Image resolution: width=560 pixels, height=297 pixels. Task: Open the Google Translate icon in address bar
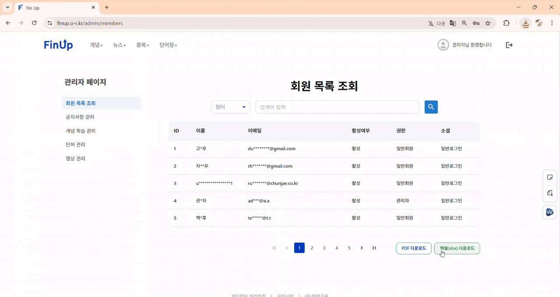pyautogui.click(x=453, y=23)
